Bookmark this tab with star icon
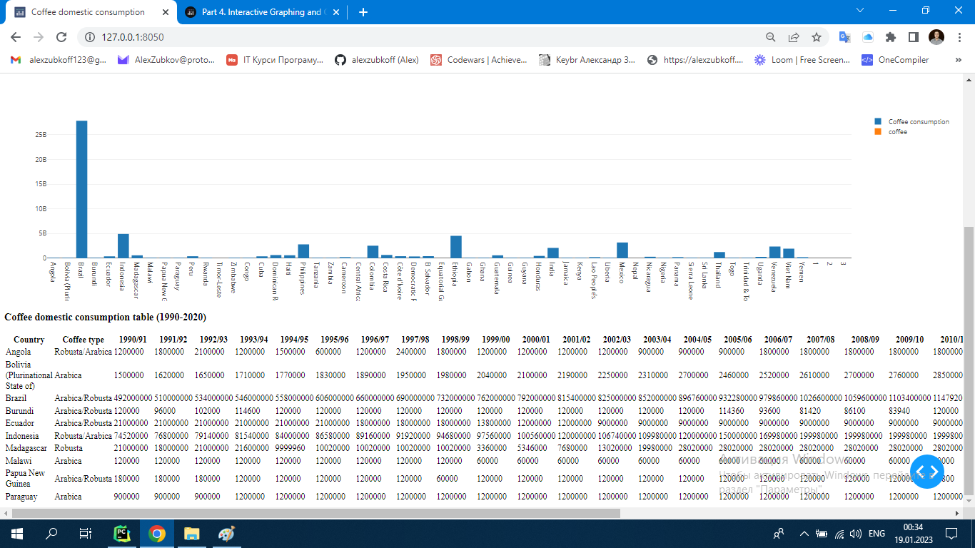The image size is (975, 548). (x=817, y=37)
